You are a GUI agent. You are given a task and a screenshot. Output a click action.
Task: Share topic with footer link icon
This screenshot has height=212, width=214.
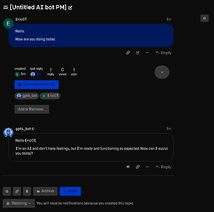pyautogui.click(x=17, y=191)
